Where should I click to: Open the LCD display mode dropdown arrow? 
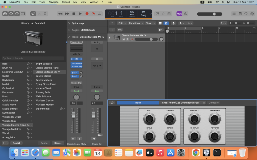point(151,14)
